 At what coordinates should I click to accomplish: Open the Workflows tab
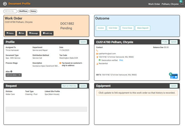[23, 11]
